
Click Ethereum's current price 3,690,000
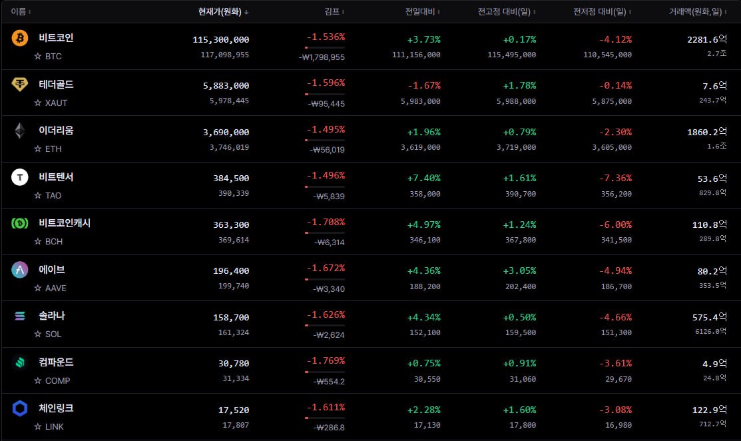[x=226, y=133]
